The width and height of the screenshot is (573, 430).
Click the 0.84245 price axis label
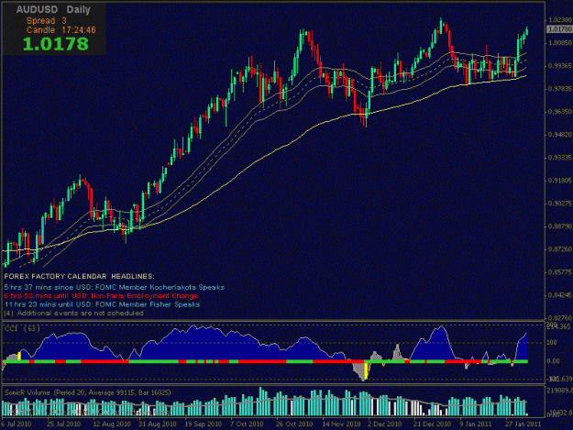point(559,295)
